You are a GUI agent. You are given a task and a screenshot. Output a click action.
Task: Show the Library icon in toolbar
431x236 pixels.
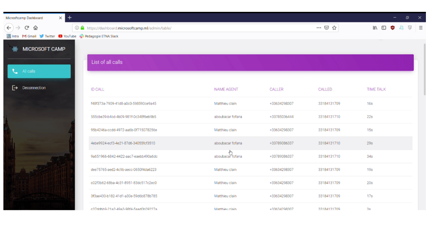375,28
